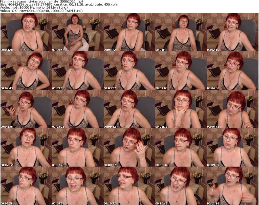Select the frame stamped 00:04:58
The height and width of the screenshot is (205, 259).
coord(26,109)
